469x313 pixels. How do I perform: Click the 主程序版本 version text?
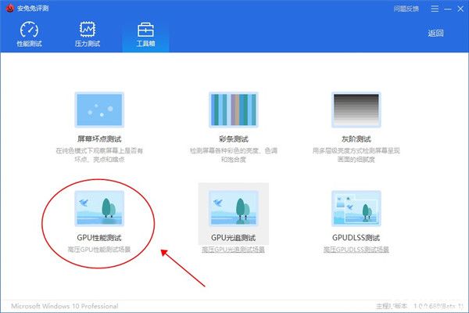click(419, 306)
